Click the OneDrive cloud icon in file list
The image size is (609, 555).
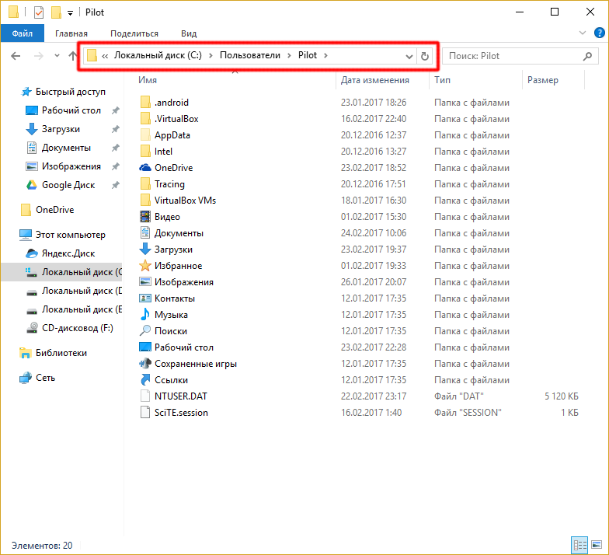144,168
